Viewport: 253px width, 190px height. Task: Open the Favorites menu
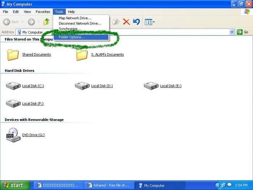[43, 12]
